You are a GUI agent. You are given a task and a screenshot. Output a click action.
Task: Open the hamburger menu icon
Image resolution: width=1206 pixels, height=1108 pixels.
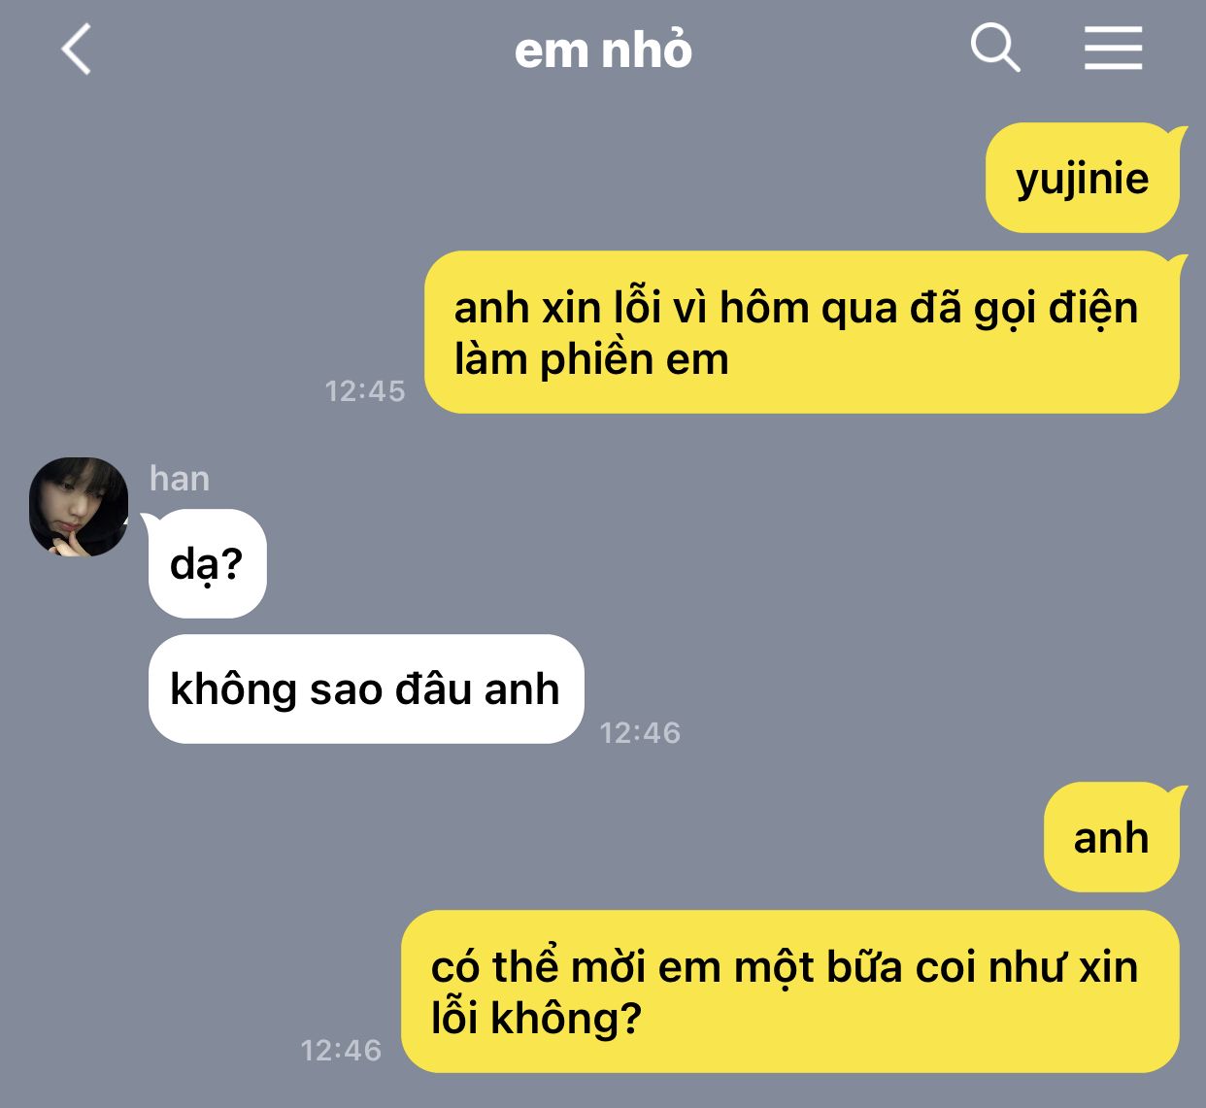tap(1113, 48)
